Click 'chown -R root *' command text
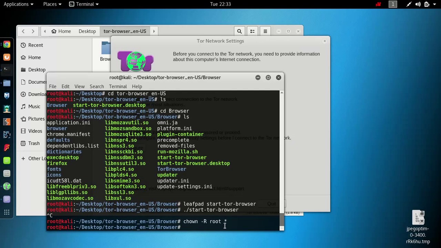The width and height of the screenshot is (441, 248). coord(205,221)
